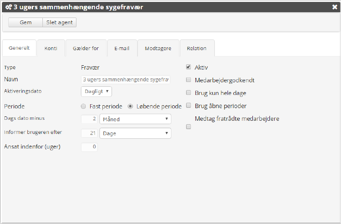Open the Måned unit dropdown
This screenshot has height=224, width=341.
click(x=135, y=119)
